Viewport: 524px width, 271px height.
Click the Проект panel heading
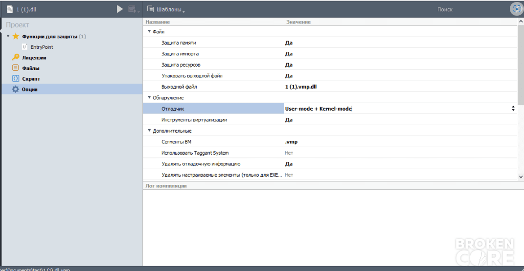18,25
